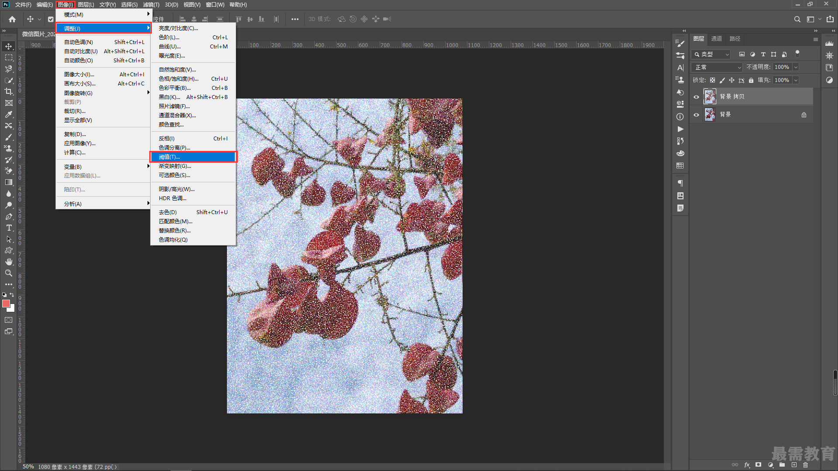Select the Gradient tool
Viewport: 838px width, 471px height.
9,182
